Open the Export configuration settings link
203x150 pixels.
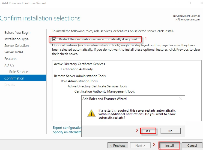pos(67,128)
